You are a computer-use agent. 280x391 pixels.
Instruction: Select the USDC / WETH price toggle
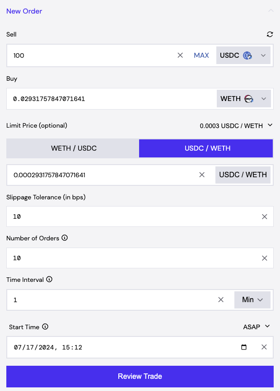(x=206, y=148)
